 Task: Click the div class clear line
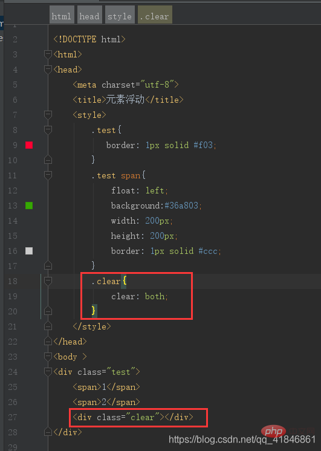coord(133,417)
